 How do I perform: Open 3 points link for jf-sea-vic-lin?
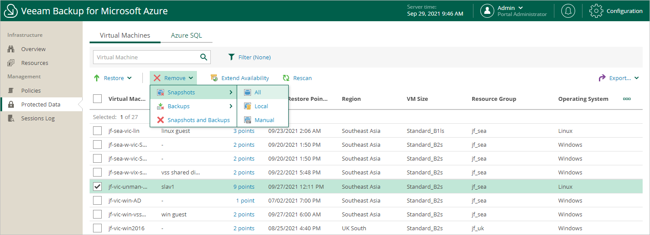(x=244, y=131)
